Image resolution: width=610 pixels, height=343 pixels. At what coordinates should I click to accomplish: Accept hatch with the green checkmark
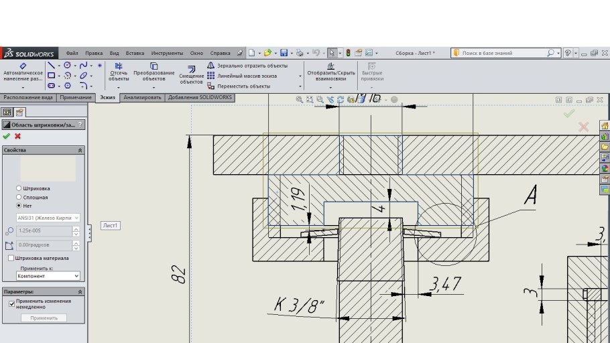7,136
